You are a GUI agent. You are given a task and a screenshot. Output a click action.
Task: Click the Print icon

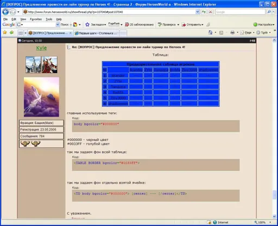pos(232,33)
